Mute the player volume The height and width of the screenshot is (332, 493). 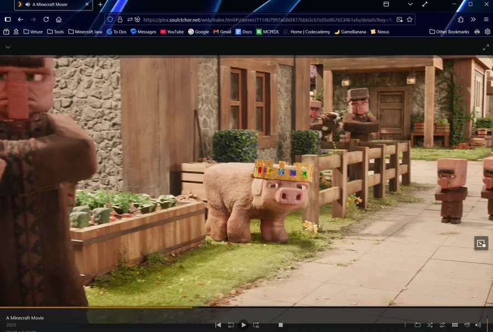click(478, 325)
